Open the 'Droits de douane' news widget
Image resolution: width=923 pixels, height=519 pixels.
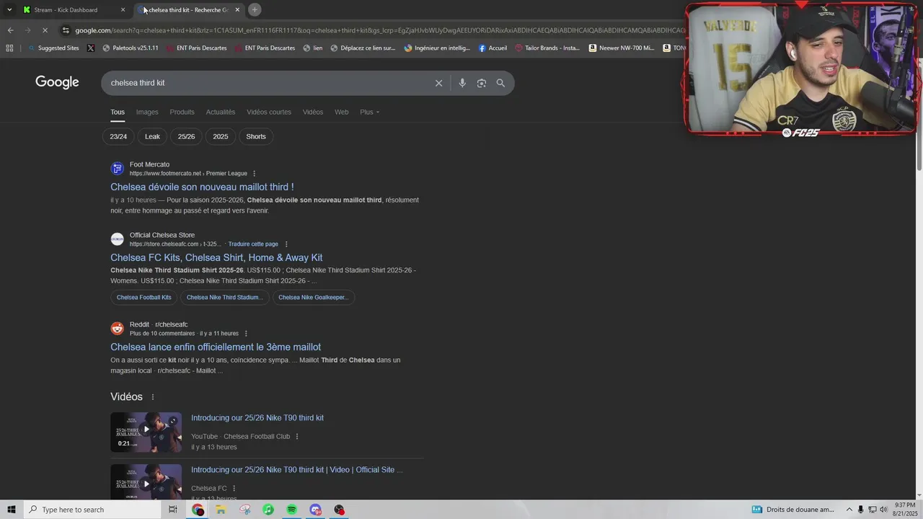point(793,510)
